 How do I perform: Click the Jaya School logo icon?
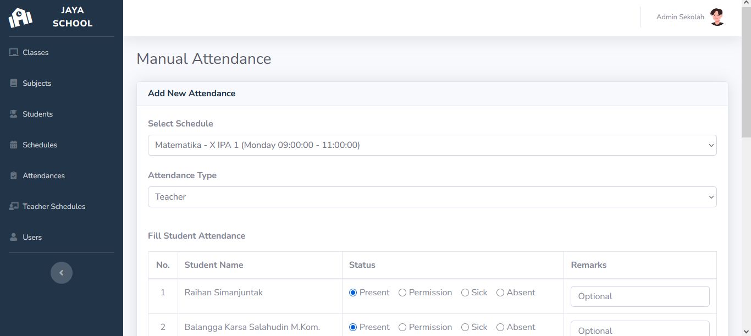pos(20,18)
